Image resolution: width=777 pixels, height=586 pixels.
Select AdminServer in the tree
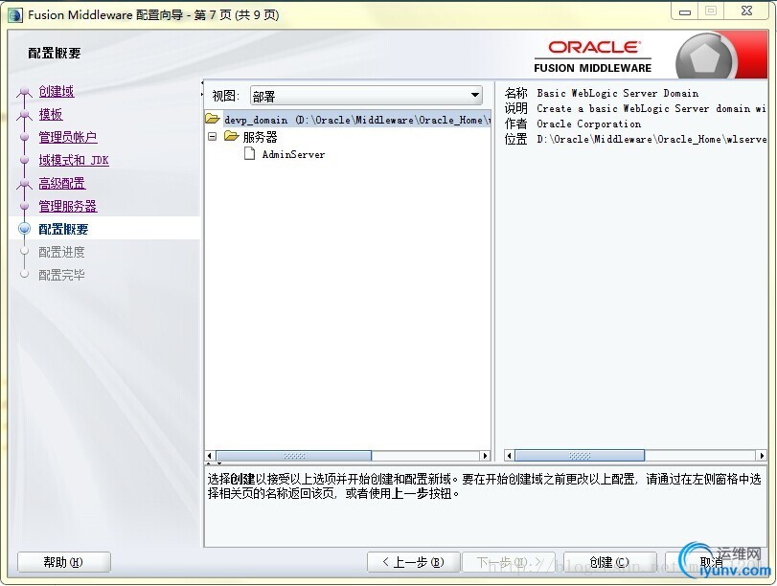click(x=293, y=154)
